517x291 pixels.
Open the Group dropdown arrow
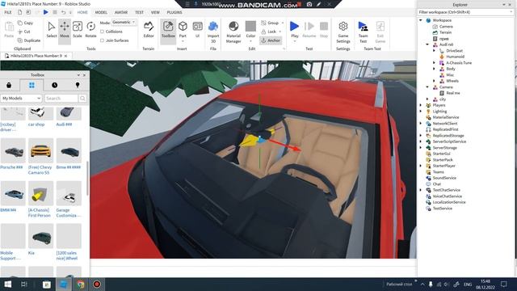tap(283, 23)
